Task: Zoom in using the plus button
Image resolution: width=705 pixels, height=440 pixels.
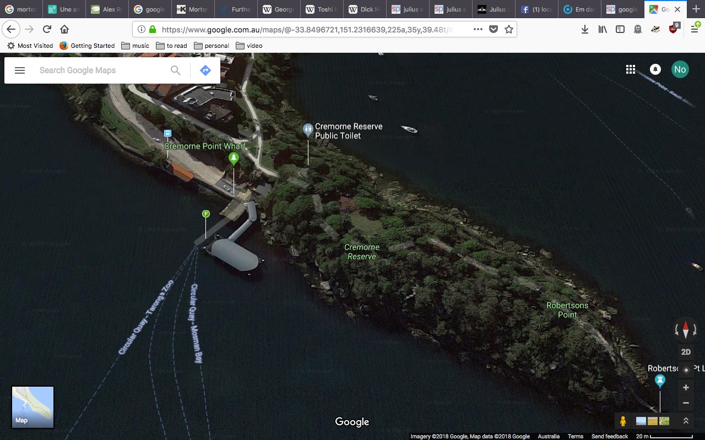Action: [x=686, y=388]
